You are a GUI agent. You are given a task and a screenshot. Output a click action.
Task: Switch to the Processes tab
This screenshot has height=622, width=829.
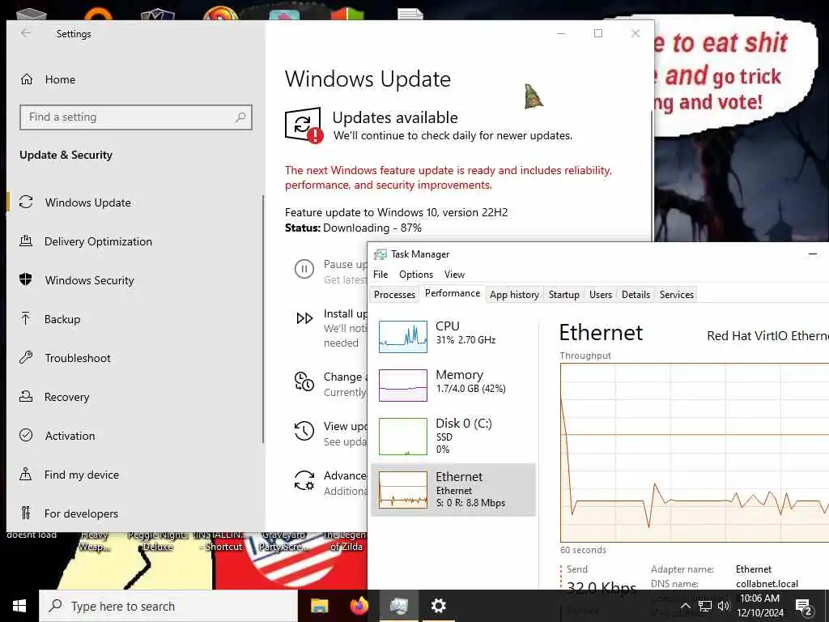pyautogui.click(x=394, y=295)
